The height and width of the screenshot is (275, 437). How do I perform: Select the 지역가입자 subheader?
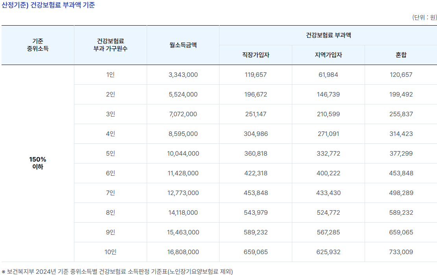point(328,54)
